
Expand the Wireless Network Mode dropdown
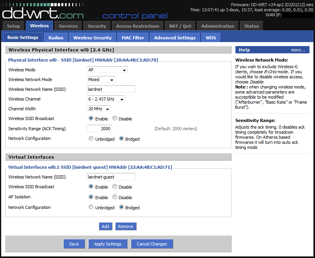pos(101,80)
